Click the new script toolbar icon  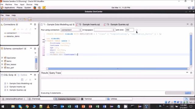(16, 19)
